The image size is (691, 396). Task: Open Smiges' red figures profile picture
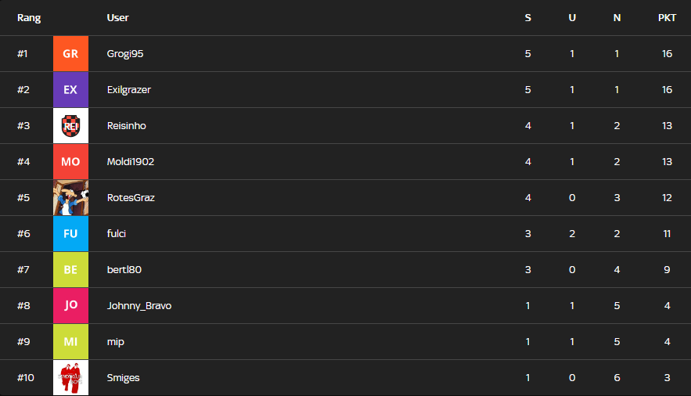point(70,377)
